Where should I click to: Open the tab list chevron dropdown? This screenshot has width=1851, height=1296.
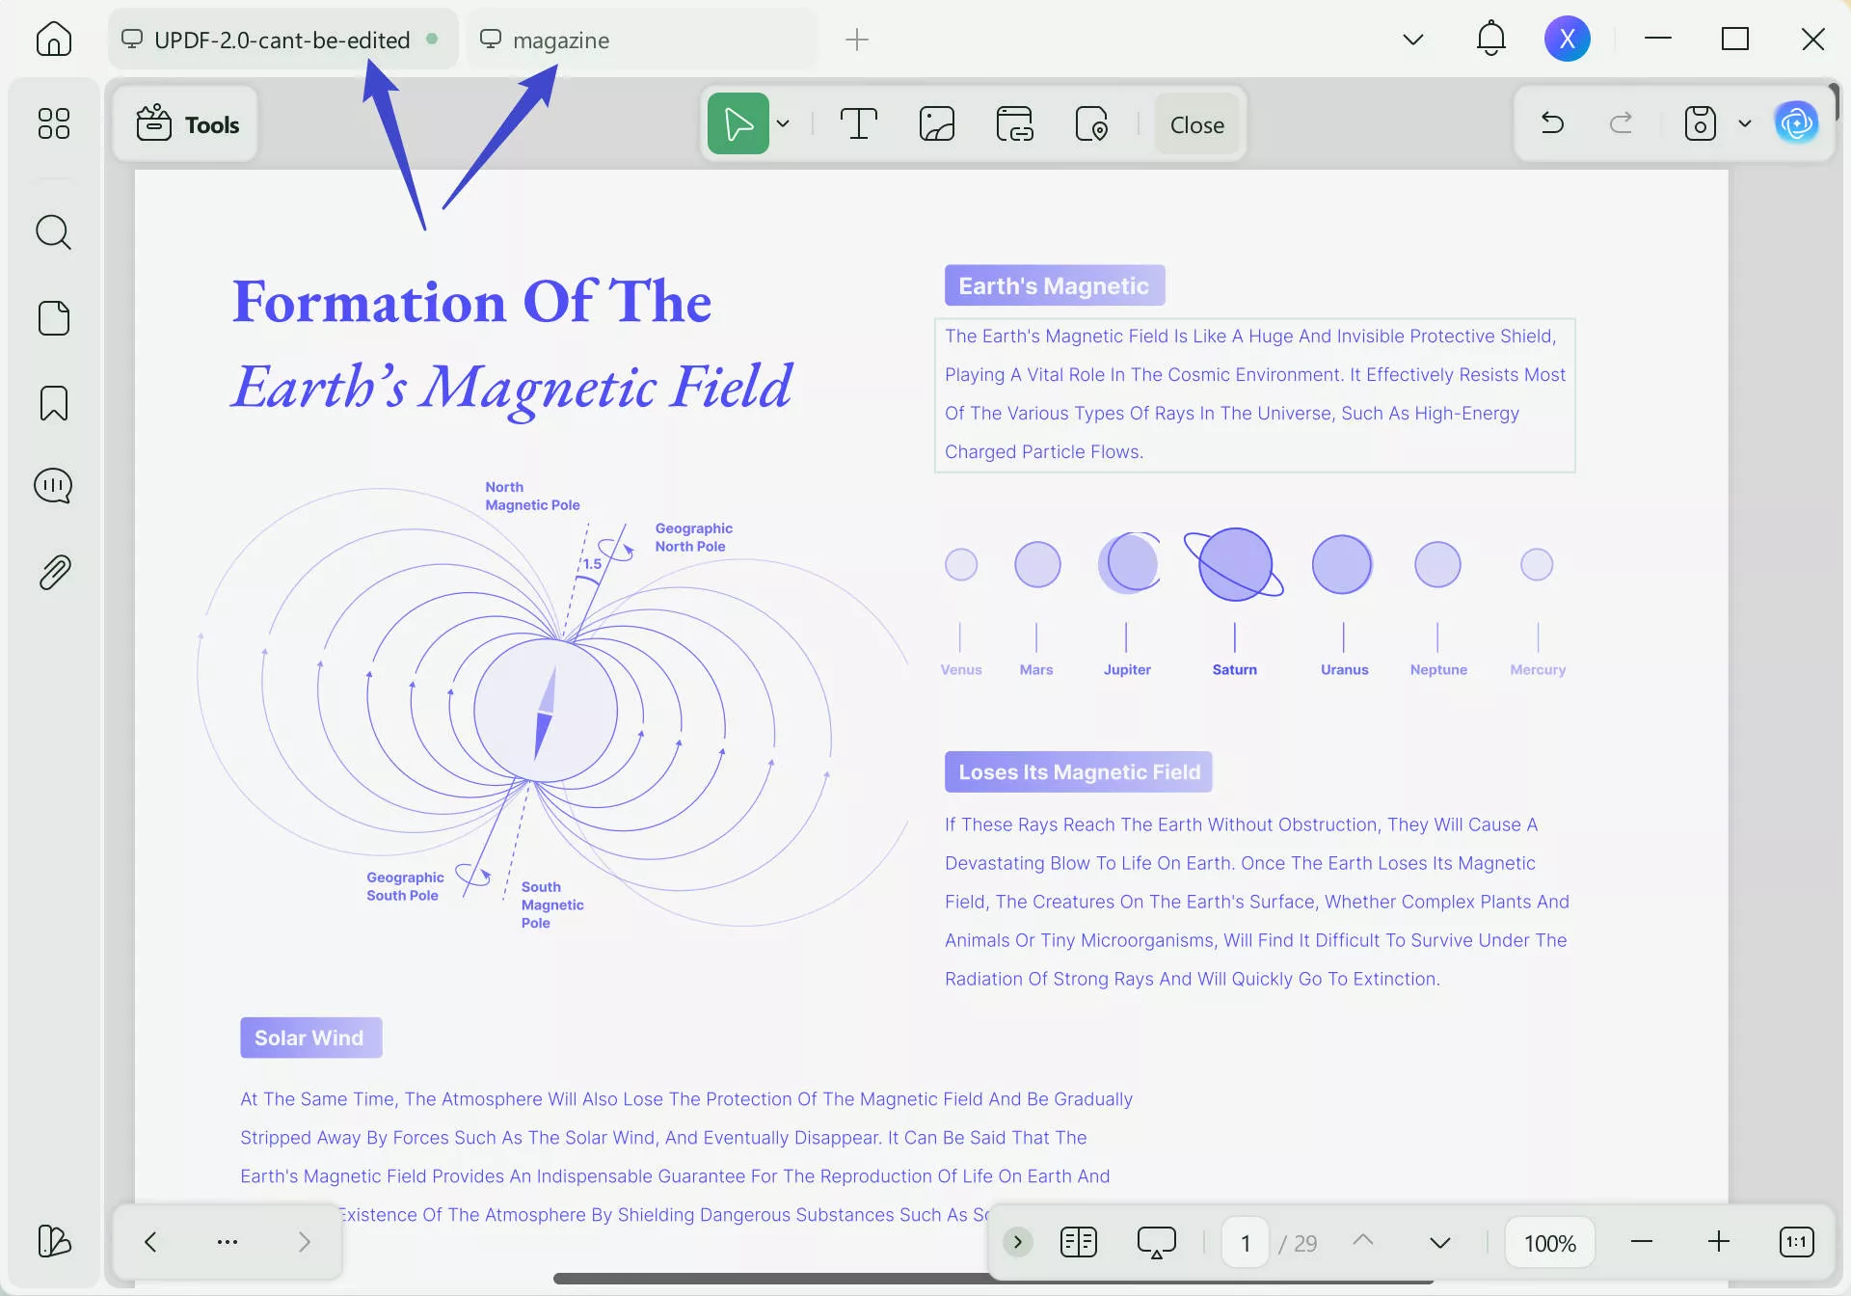click(1412, 40)
